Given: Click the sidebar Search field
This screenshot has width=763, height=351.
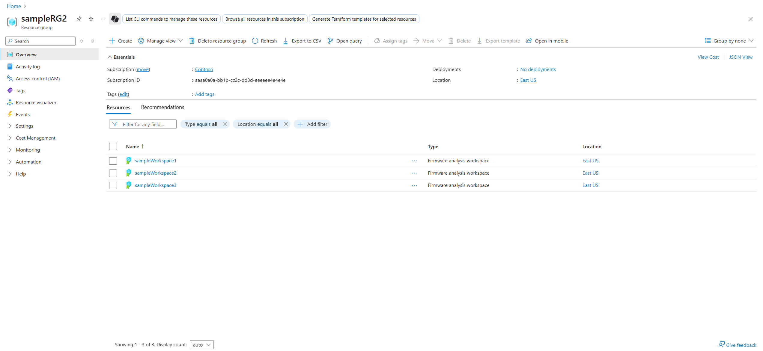Looking at the screenshot, I should tap(40, 41).
